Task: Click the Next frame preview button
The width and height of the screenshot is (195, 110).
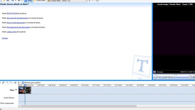Action: click(168, 77)
